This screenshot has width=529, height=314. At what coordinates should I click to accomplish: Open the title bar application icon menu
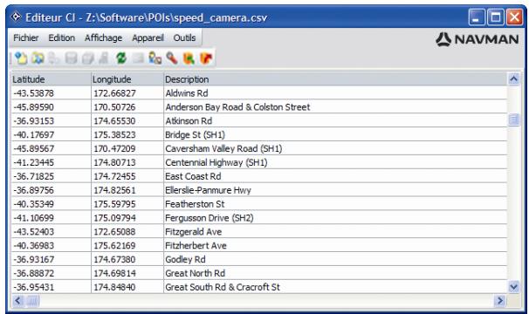click(x=16, y=17)
